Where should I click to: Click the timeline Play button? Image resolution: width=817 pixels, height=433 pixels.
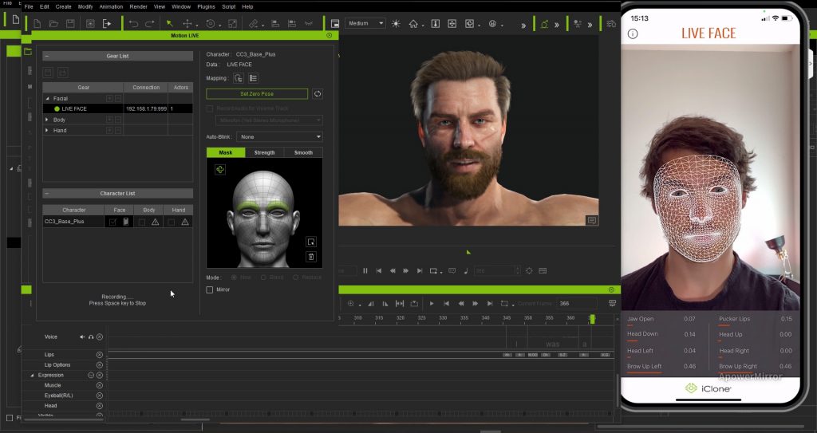click(432, 303)
